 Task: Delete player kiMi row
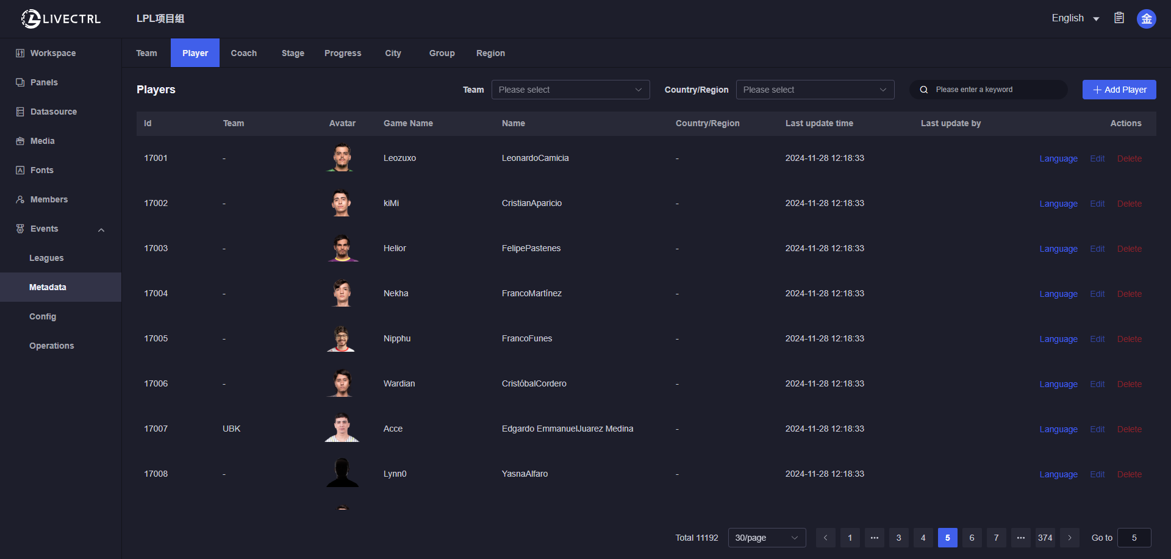click(1129, 204)
